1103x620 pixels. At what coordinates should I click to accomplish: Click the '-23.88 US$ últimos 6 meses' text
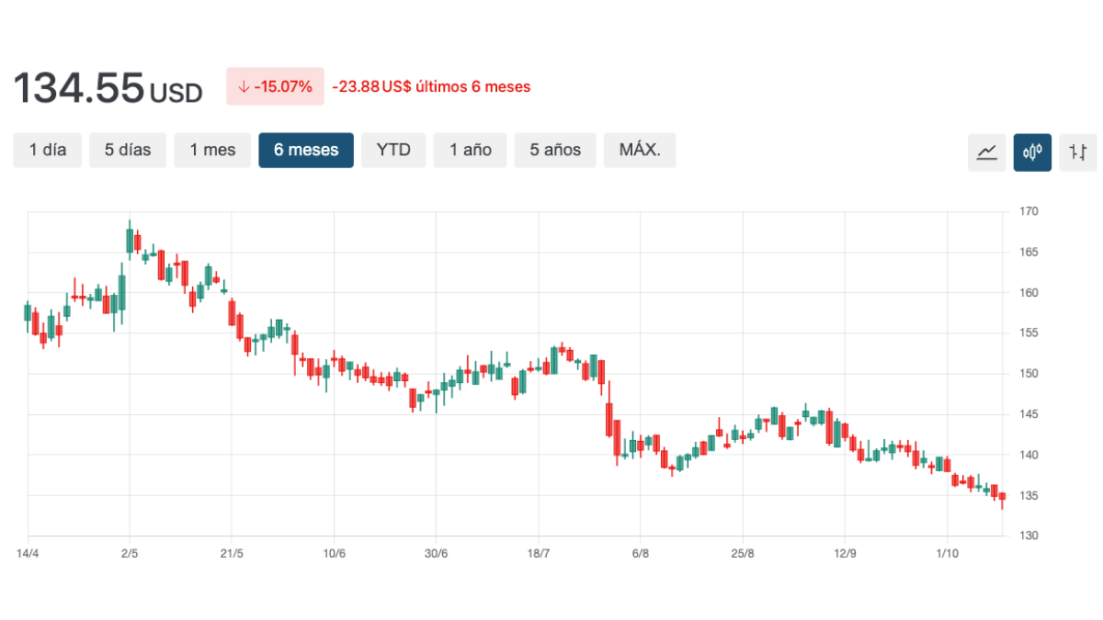431,87
